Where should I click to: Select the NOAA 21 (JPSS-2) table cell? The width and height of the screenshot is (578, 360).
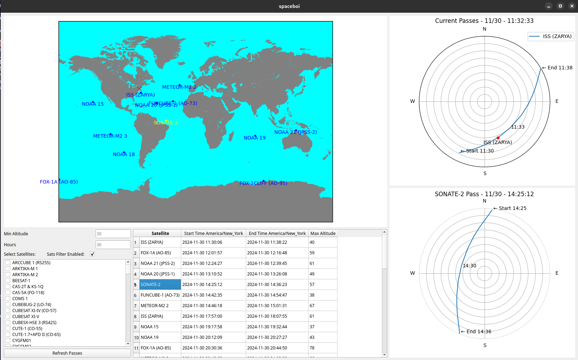(x=160, y=263)
